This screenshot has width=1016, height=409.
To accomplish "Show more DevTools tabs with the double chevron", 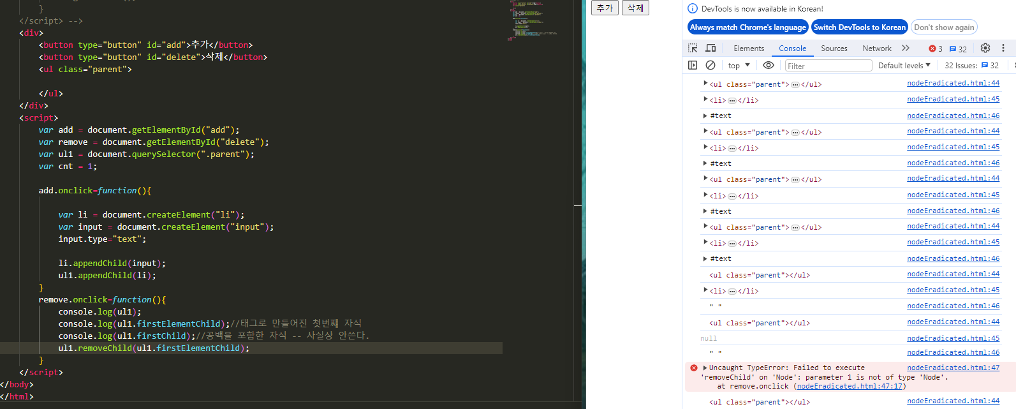I will pos(906,48).
